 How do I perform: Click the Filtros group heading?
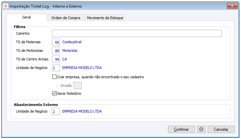pyautogui.click(x=20, y=27)
